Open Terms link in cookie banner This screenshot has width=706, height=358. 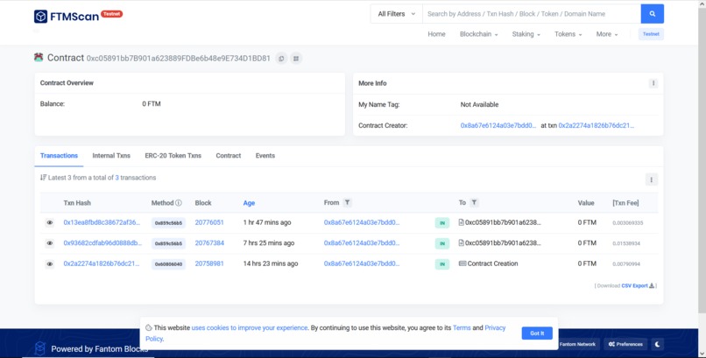tap(462, 328)
